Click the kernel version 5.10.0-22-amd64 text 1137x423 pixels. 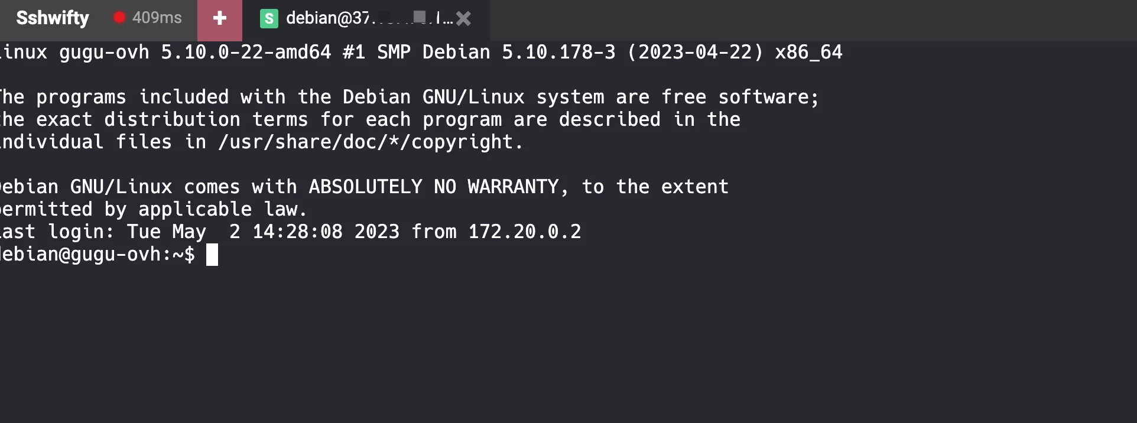[246, 53]
